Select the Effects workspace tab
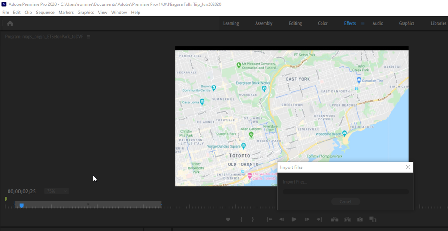448x231 pixels. (x=350, y=23)
